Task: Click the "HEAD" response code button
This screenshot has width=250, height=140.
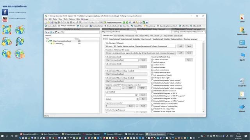Action: (x=142, y=88)
